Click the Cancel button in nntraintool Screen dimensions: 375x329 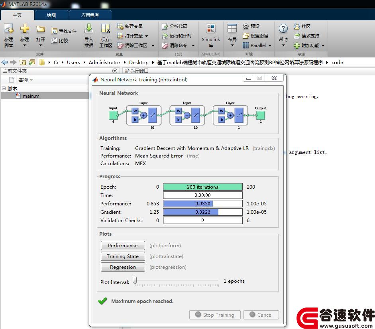pyautogui.click(x=261, y=315)
